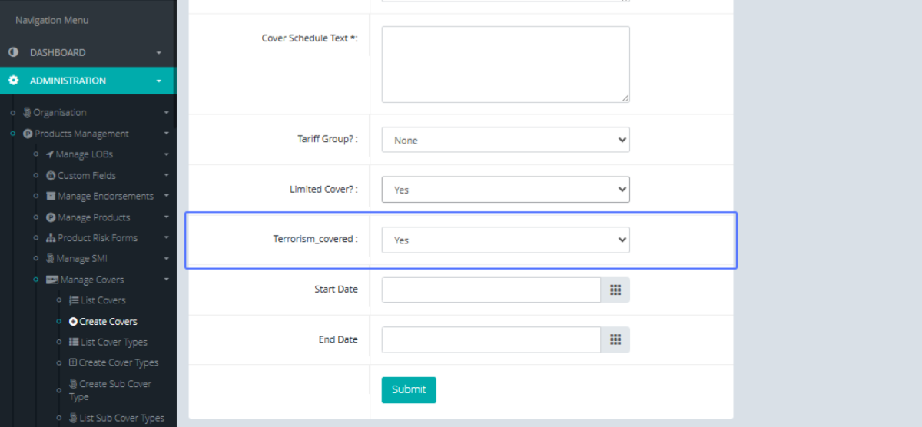
Task: Open the Terrorism_covered dropdown
Action: click(505, 240)
